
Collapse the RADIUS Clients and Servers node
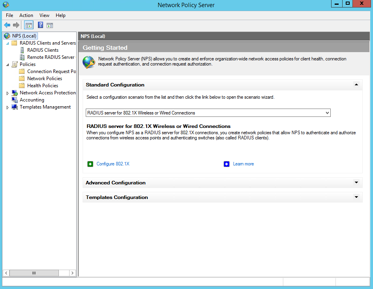pyautogui.click(x=8, y=43)
